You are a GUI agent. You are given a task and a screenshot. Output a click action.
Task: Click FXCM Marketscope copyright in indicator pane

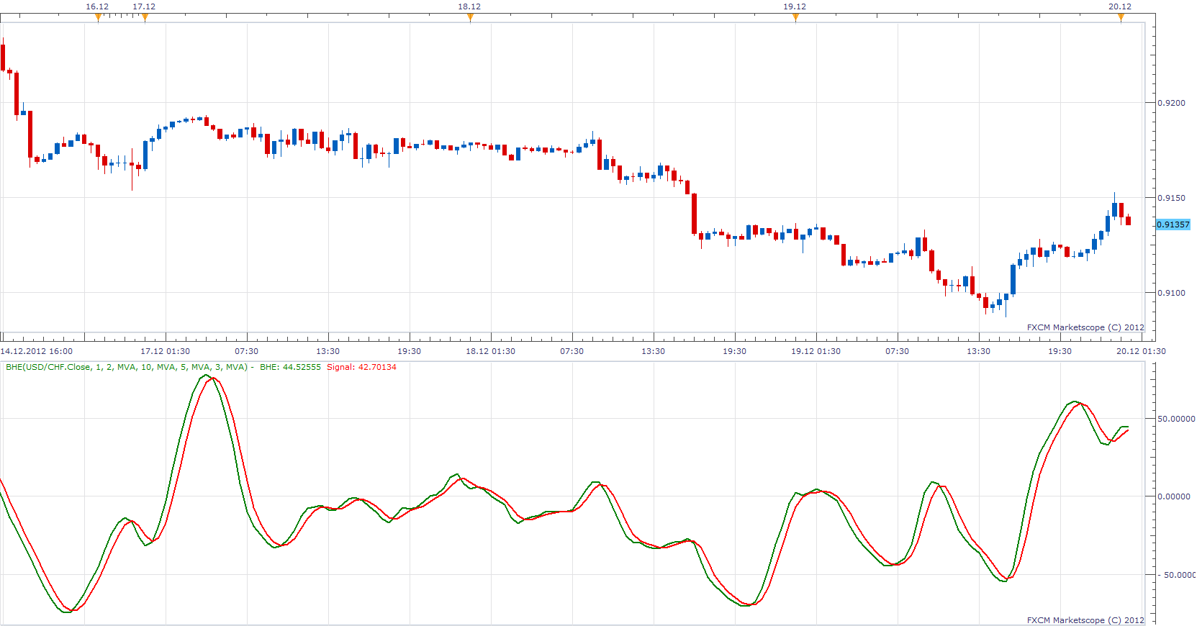coord(1085,620)
